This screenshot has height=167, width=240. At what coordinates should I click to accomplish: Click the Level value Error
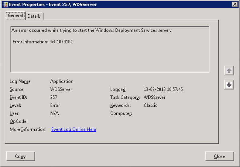pos(55,105)
